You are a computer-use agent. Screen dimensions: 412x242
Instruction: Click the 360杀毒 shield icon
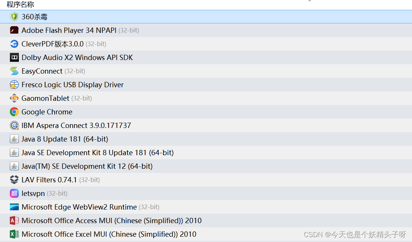(x=14, y=17)
